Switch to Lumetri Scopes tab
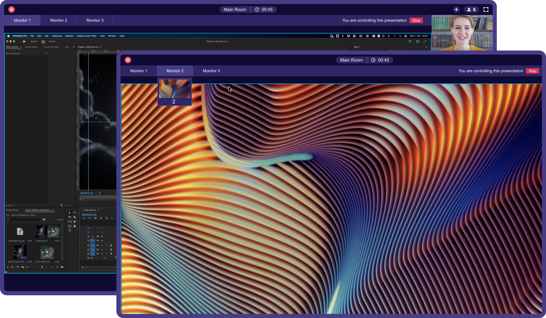 (31, 47)
